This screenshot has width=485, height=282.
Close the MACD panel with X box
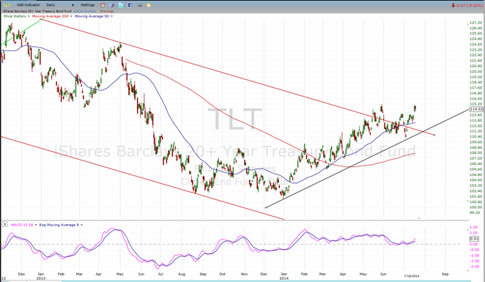tap(5, 224)
